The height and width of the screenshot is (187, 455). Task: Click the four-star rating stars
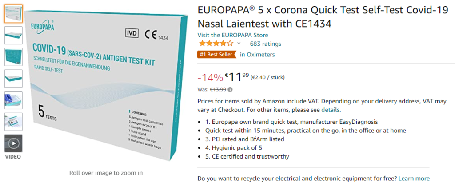[x=216, y=44]
